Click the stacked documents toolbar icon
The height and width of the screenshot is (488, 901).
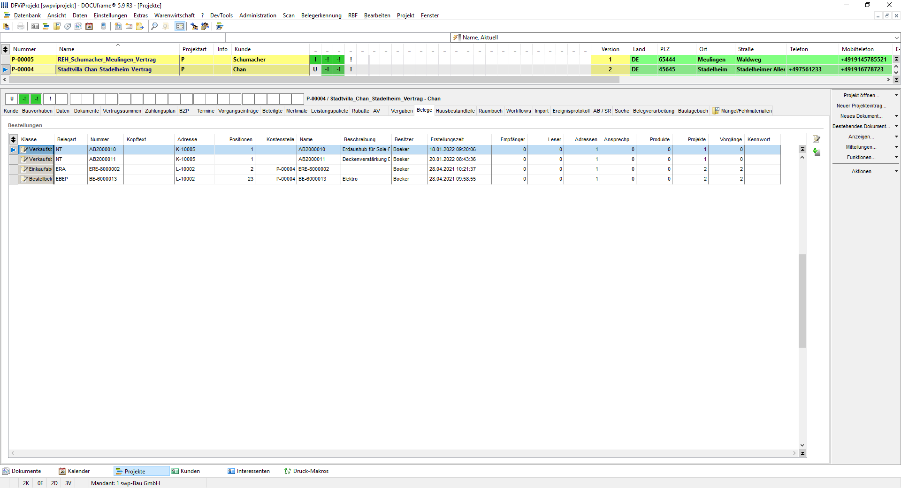(78, 26)
